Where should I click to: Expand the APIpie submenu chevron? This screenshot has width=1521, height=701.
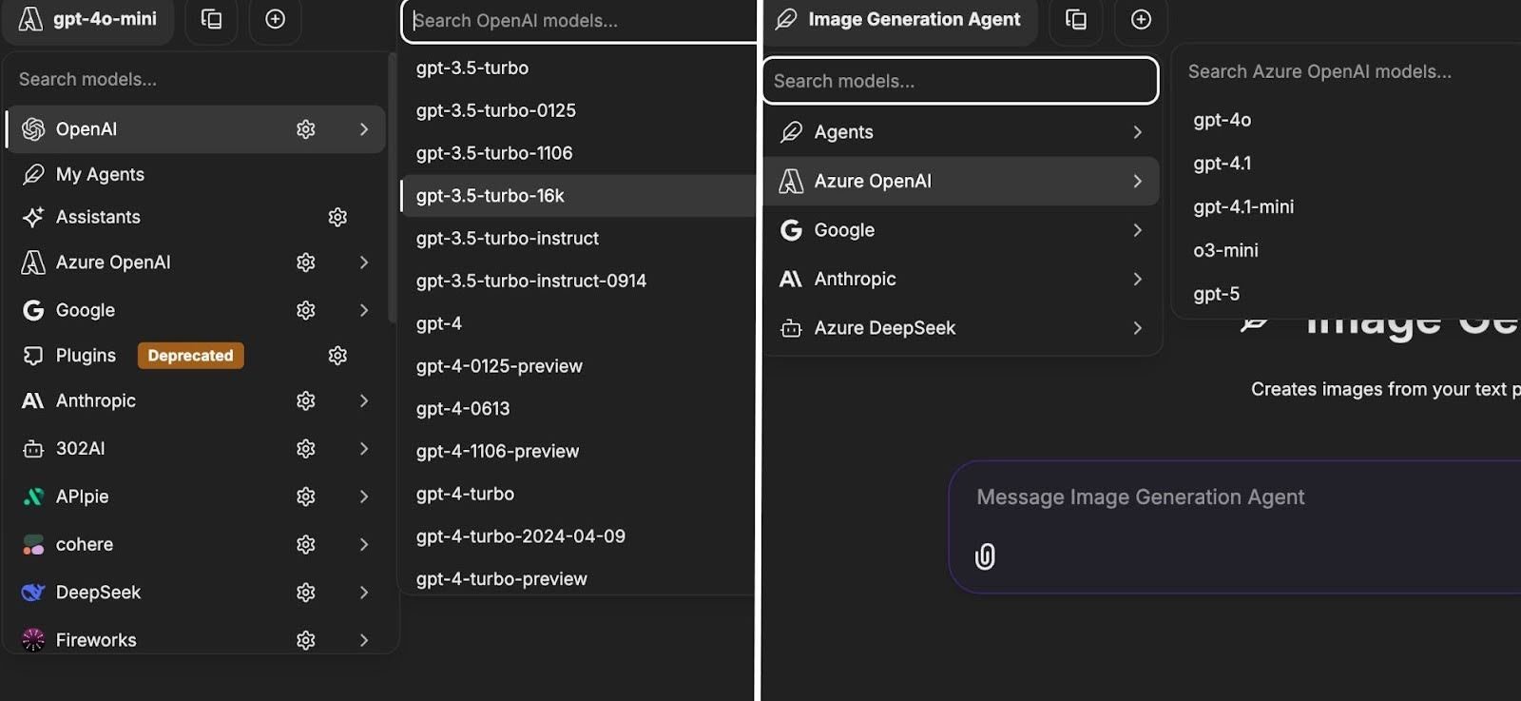[364, 497]
